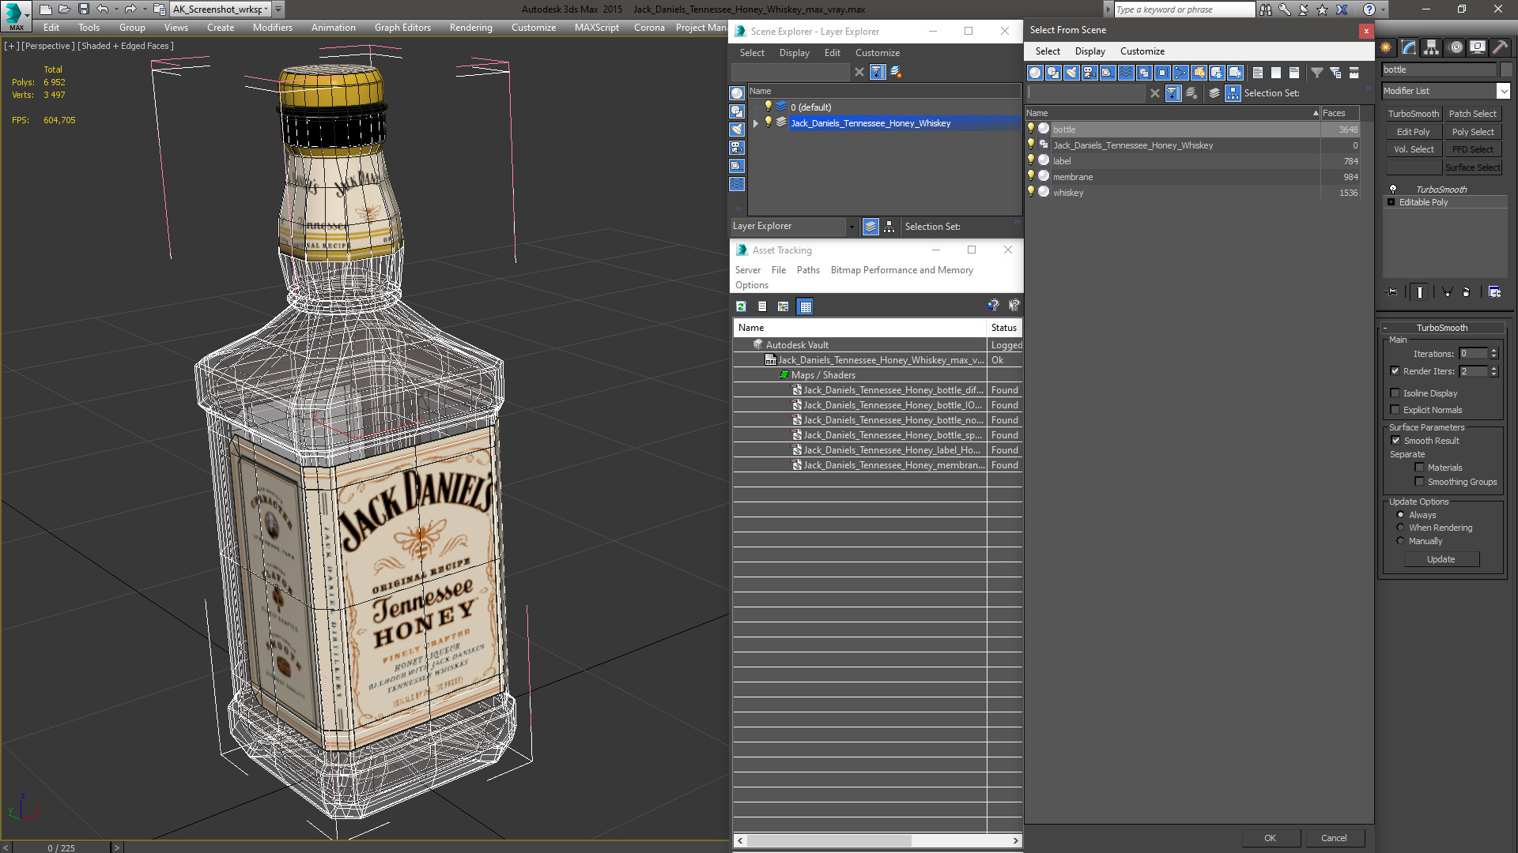1518x853 pixels.
Task: Click Edit Poly modifier button
Action: click(1413, 132)
